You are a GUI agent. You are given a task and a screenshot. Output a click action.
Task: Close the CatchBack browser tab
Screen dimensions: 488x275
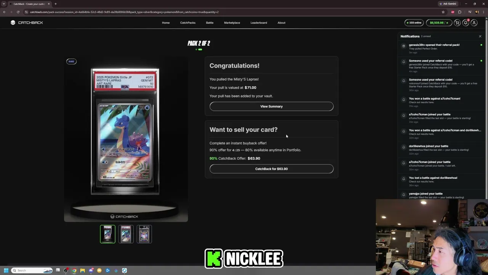pyautogui.click(x=49, y=4)
